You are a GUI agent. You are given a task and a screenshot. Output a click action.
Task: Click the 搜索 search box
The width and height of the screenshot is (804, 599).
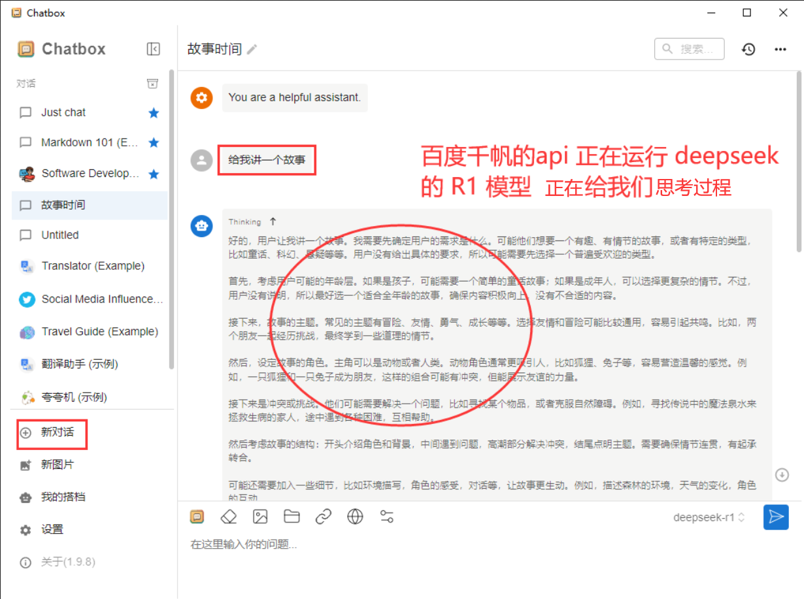690,49
